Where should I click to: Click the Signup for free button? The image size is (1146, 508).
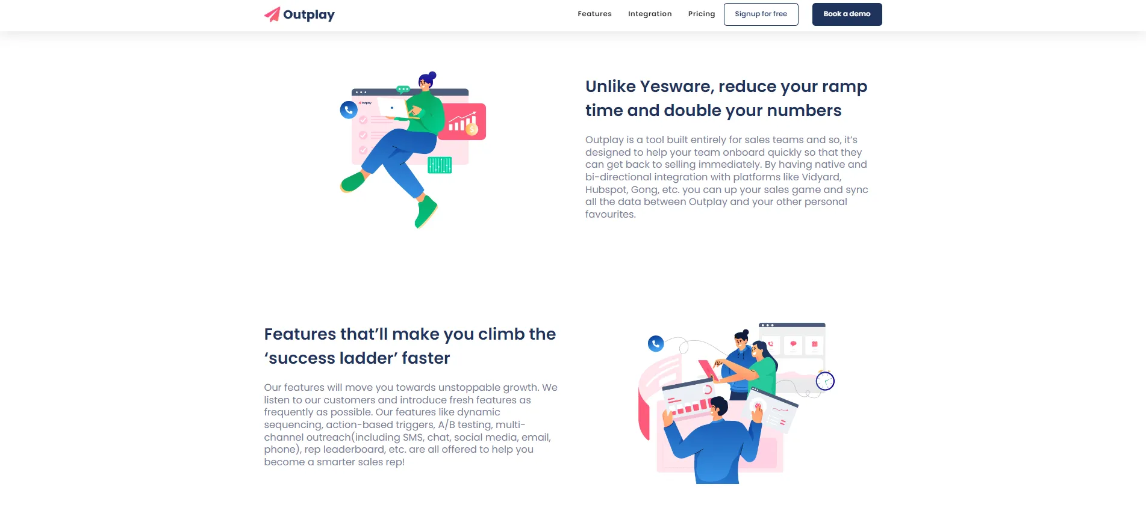point(761,14)
